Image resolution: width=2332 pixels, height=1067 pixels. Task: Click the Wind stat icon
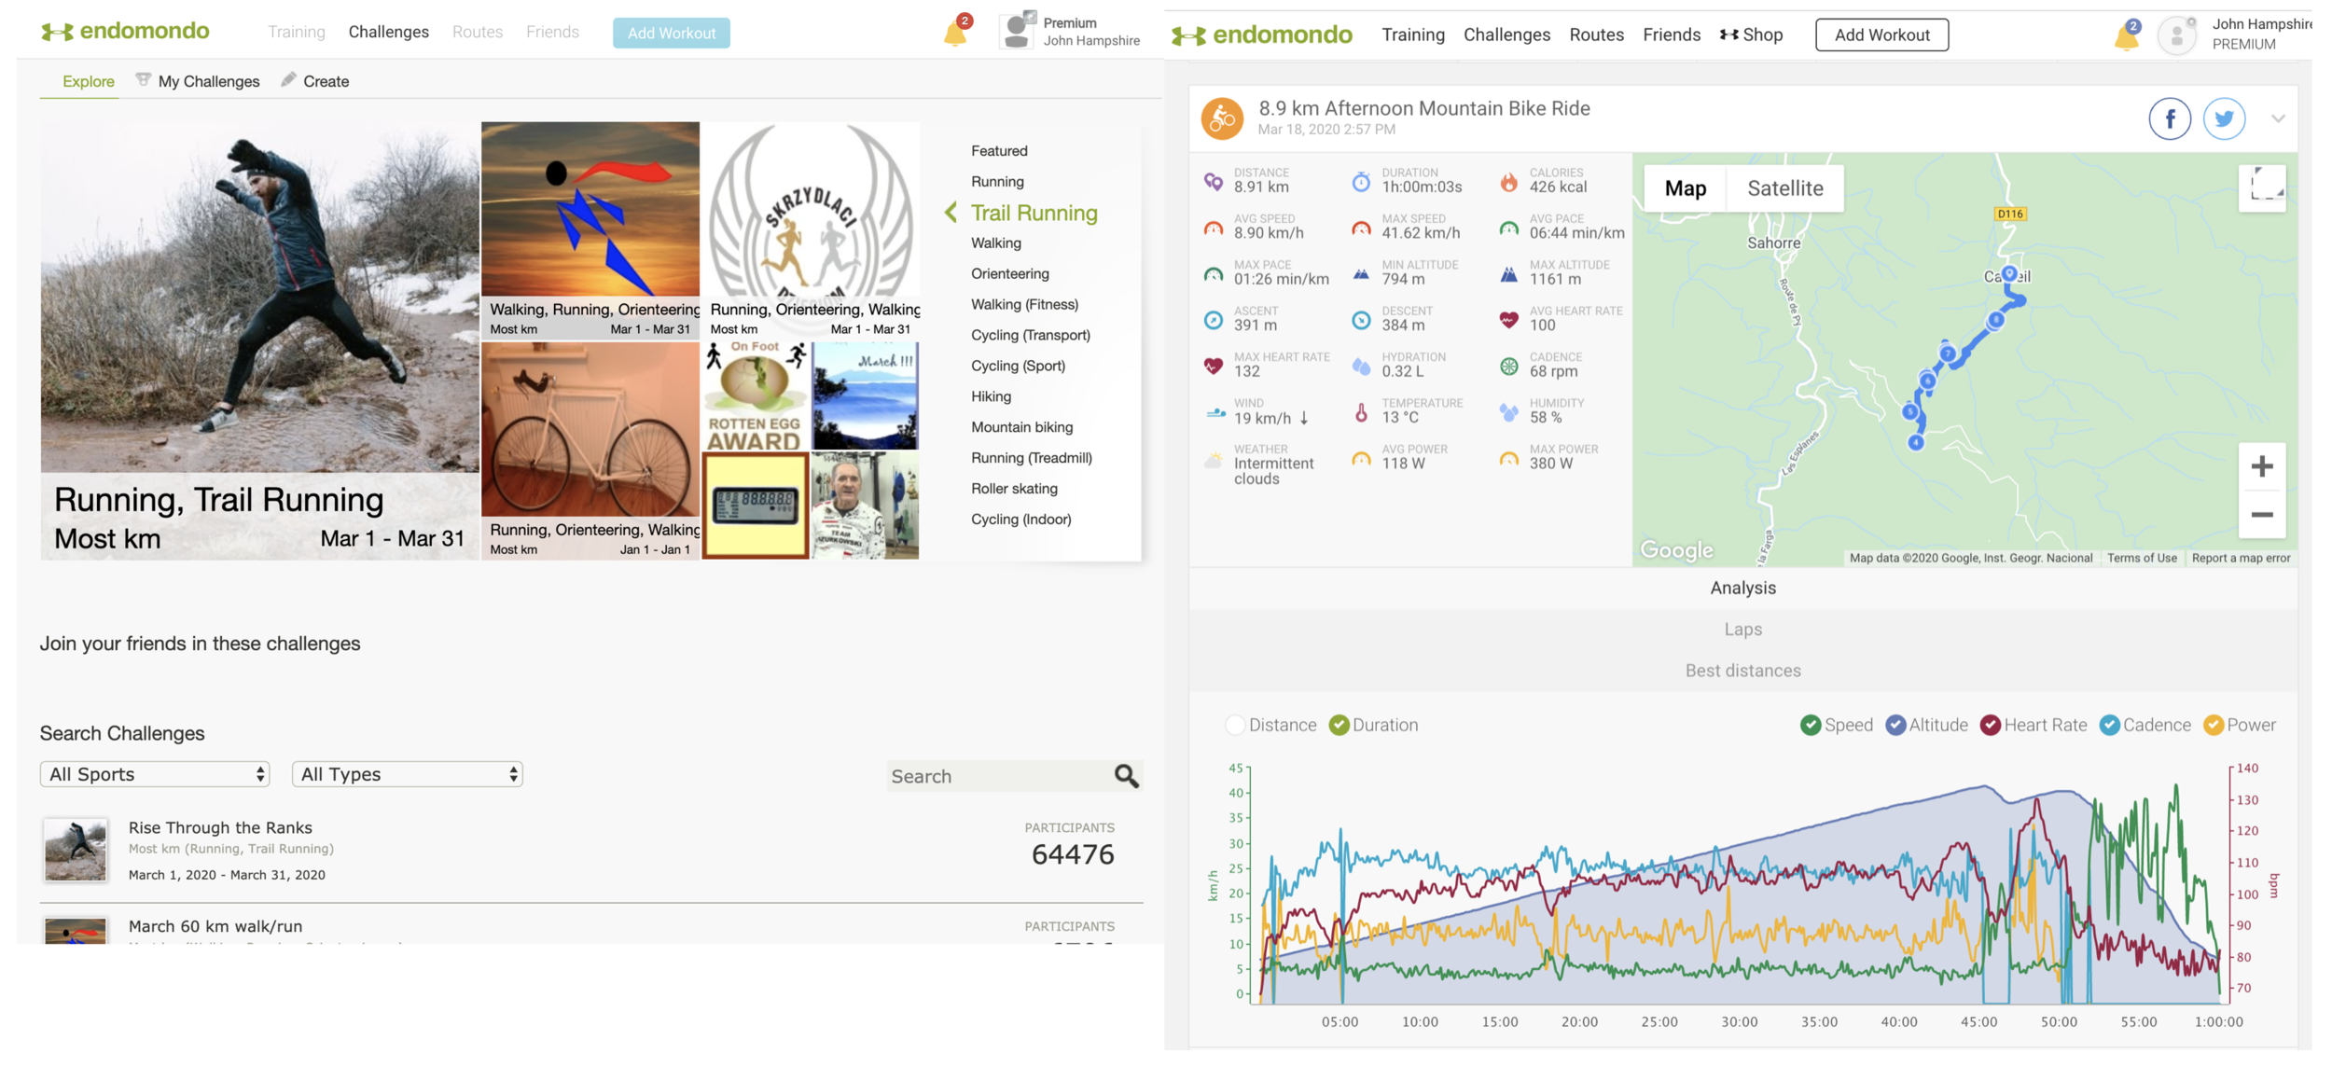[1215, 411]
